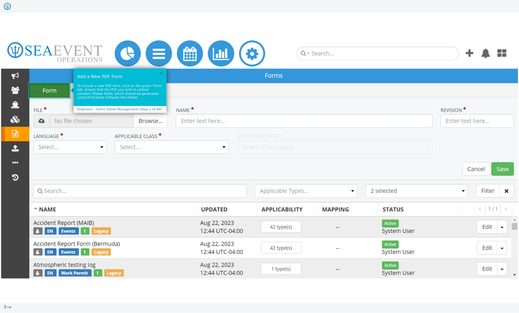This screenshot has height=313, width=519.
Task: Open the calendar round icon
Action: coord(190,53)
